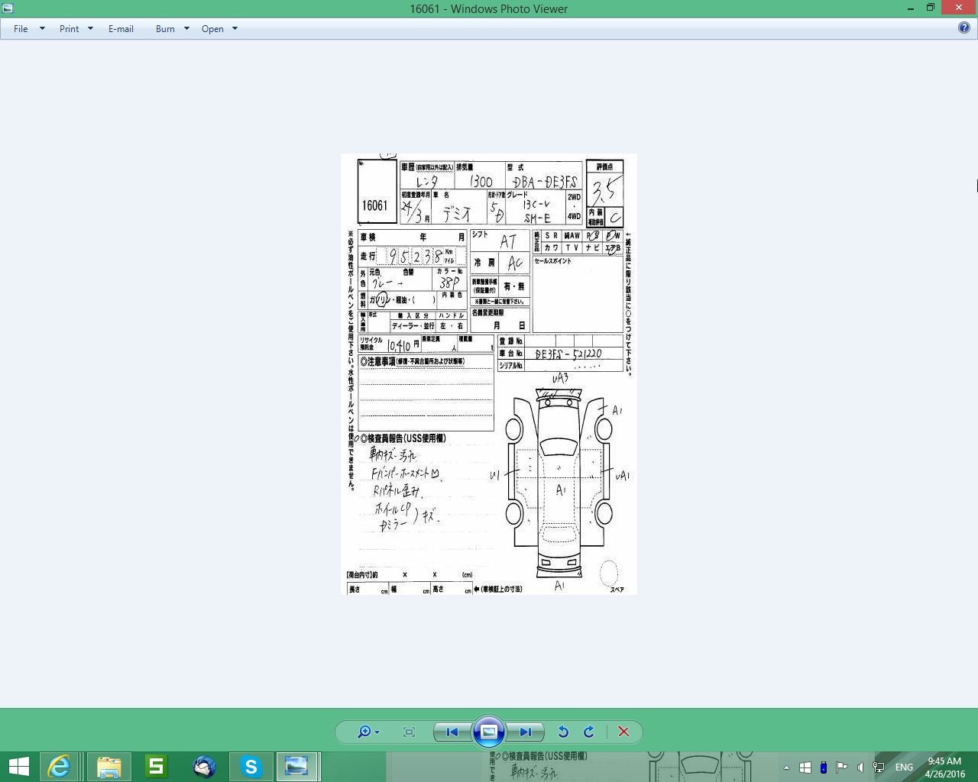Open Internet Explorer from the taskbar
This screenshot has height=782, width=978.
pyautogui.click(x=59, y=766)
